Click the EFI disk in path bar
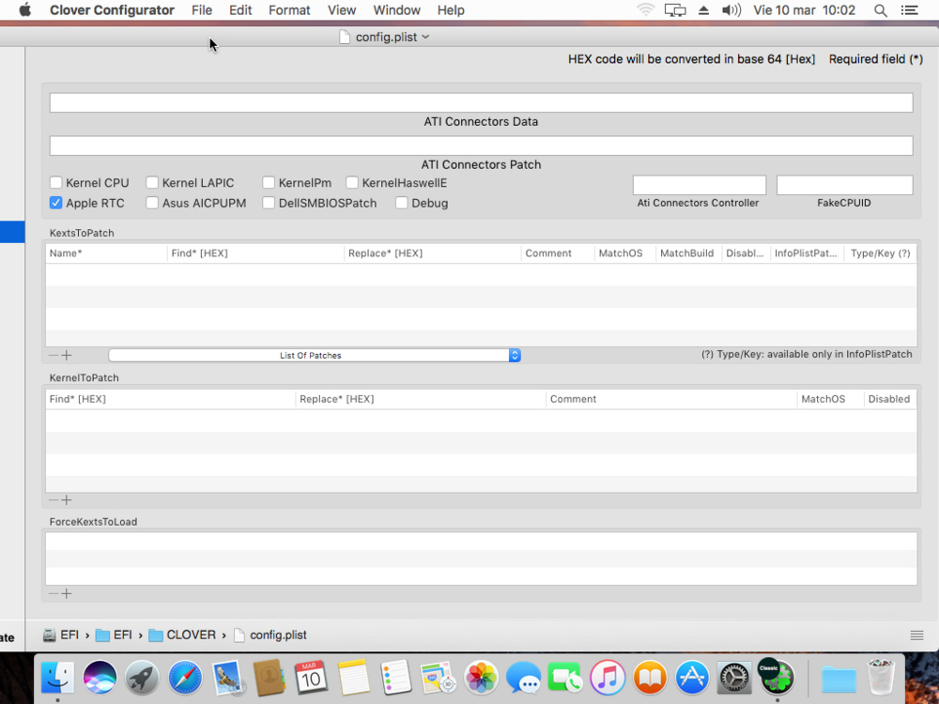This screenshot has width=939, height=704. click(x=60, y=635)
